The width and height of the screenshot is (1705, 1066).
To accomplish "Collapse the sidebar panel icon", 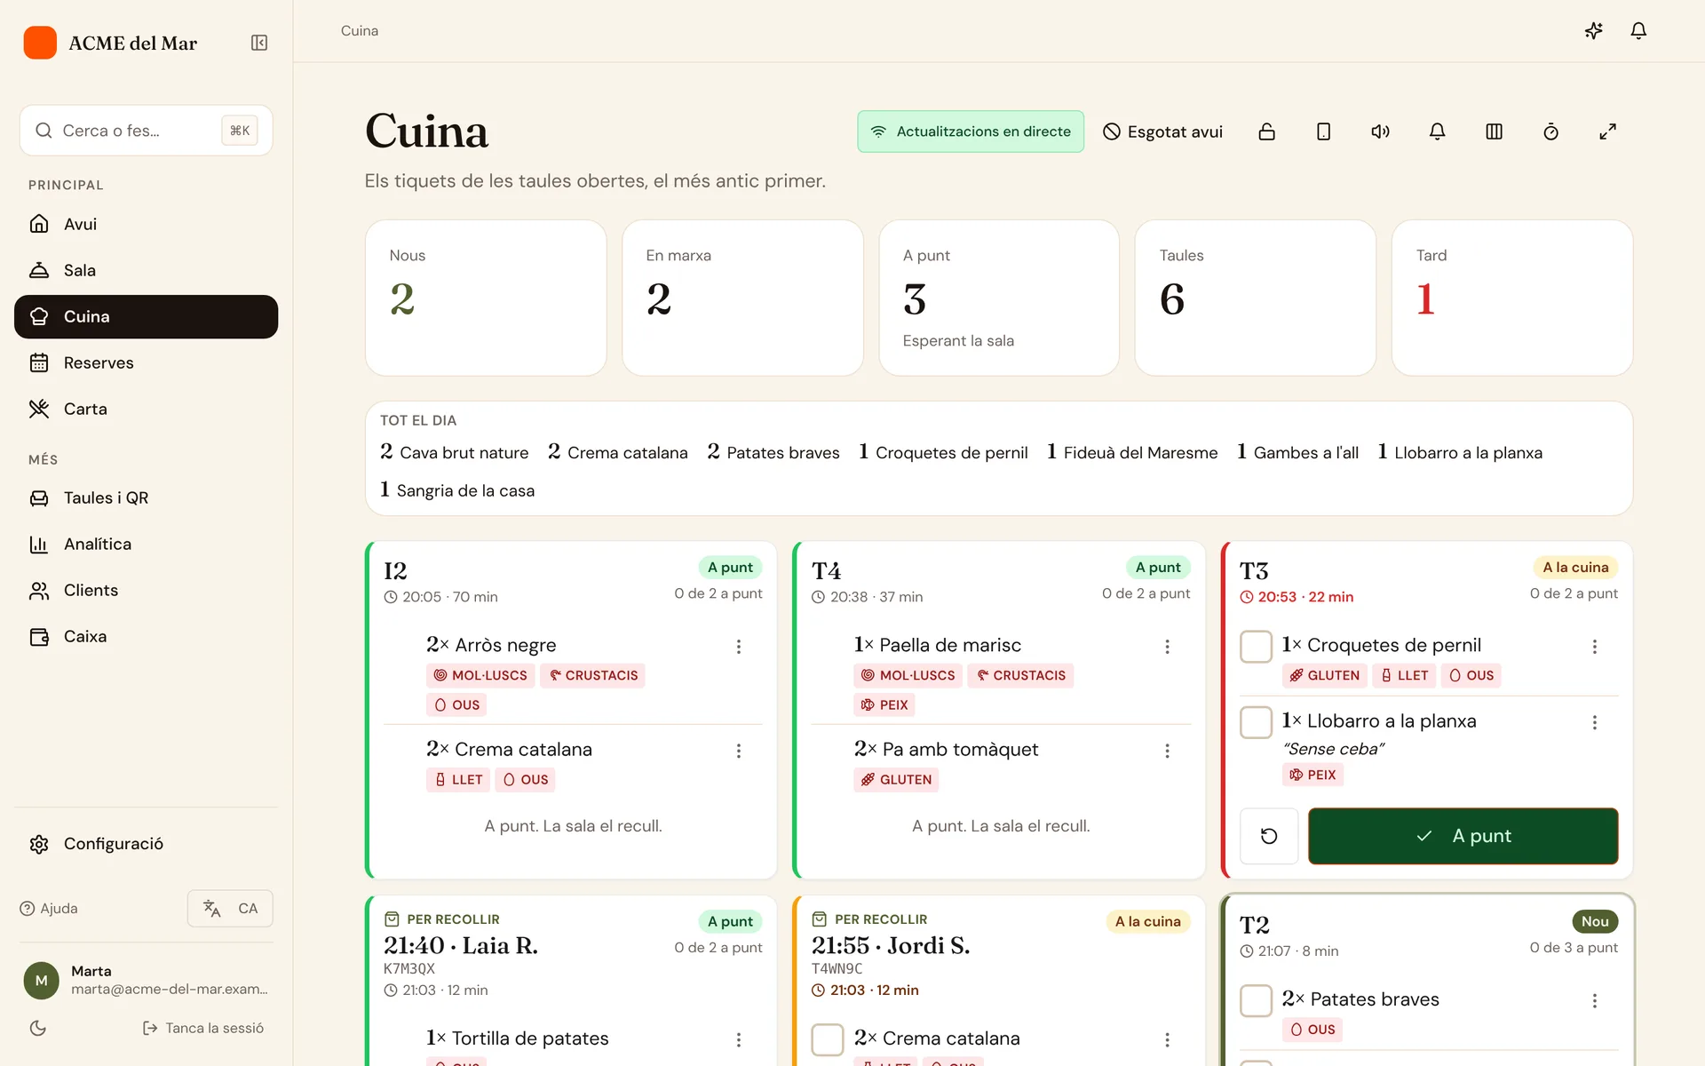I will click(x=259, y=43).
